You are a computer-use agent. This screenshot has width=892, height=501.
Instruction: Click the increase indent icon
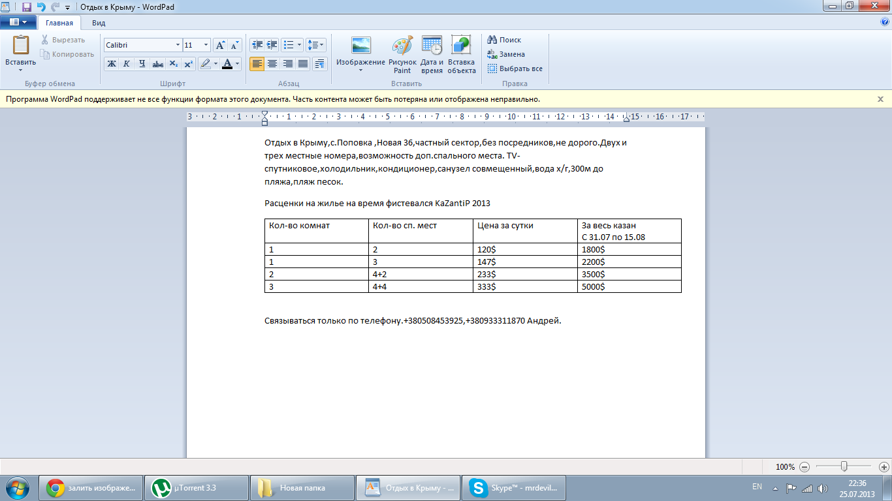[272, 45]
